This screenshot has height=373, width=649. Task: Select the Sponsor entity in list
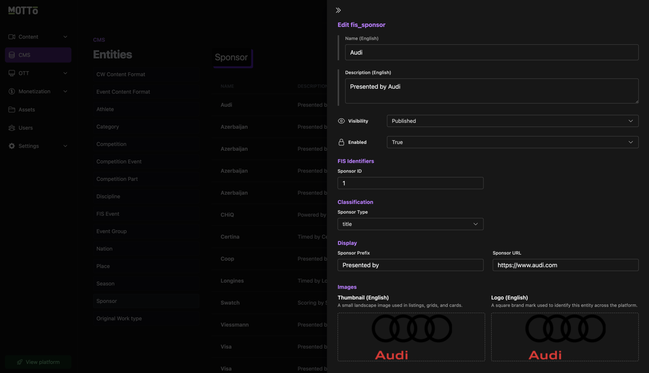point(146,301)
